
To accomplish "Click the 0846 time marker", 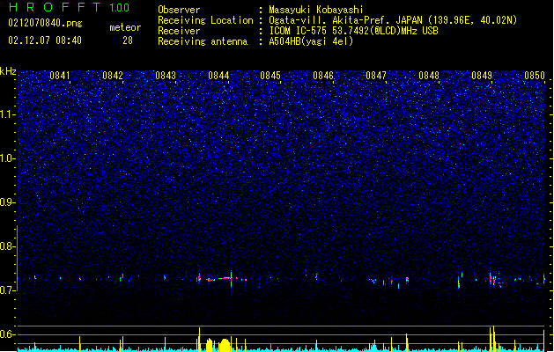I will [323, 76].
